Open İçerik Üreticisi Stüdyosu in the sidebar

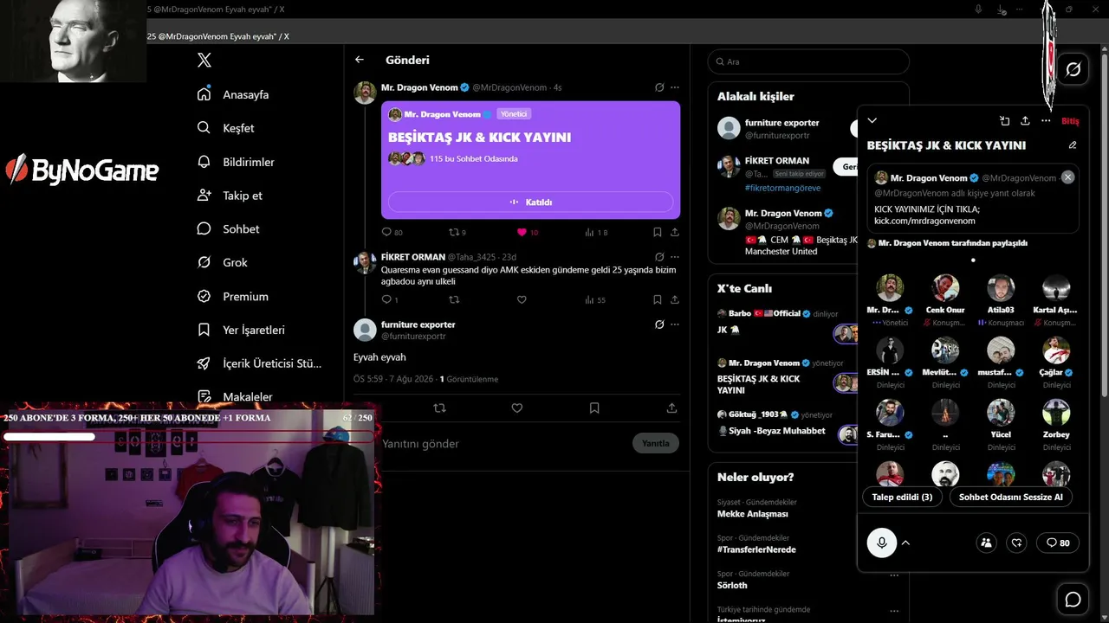tap(259, 363)
